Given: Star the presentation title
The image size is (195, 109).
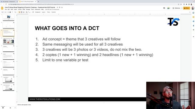Looking at the screenshot, I should pyautogui.click(x=57, y=7).
